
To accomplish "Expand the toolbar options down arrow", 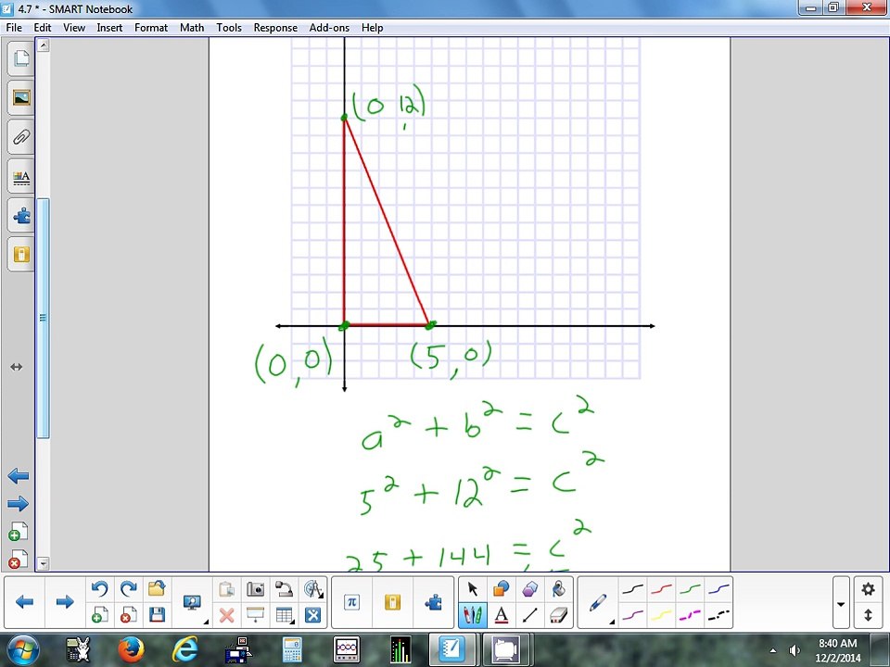I will [841, 603].
